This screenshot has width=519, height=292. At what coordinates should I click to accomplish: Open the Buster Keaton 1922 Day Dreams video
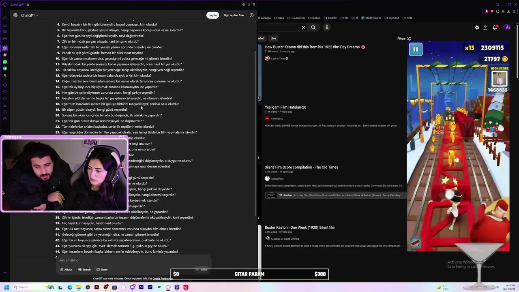315,47
